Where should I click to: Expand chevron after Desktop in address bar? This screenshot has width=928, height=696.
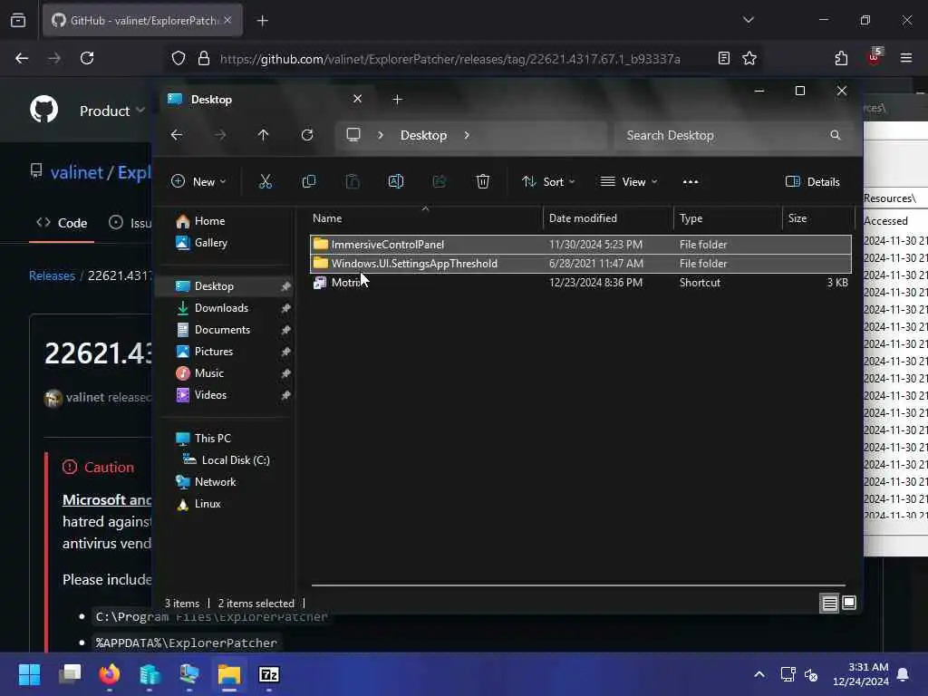point(467,135)
